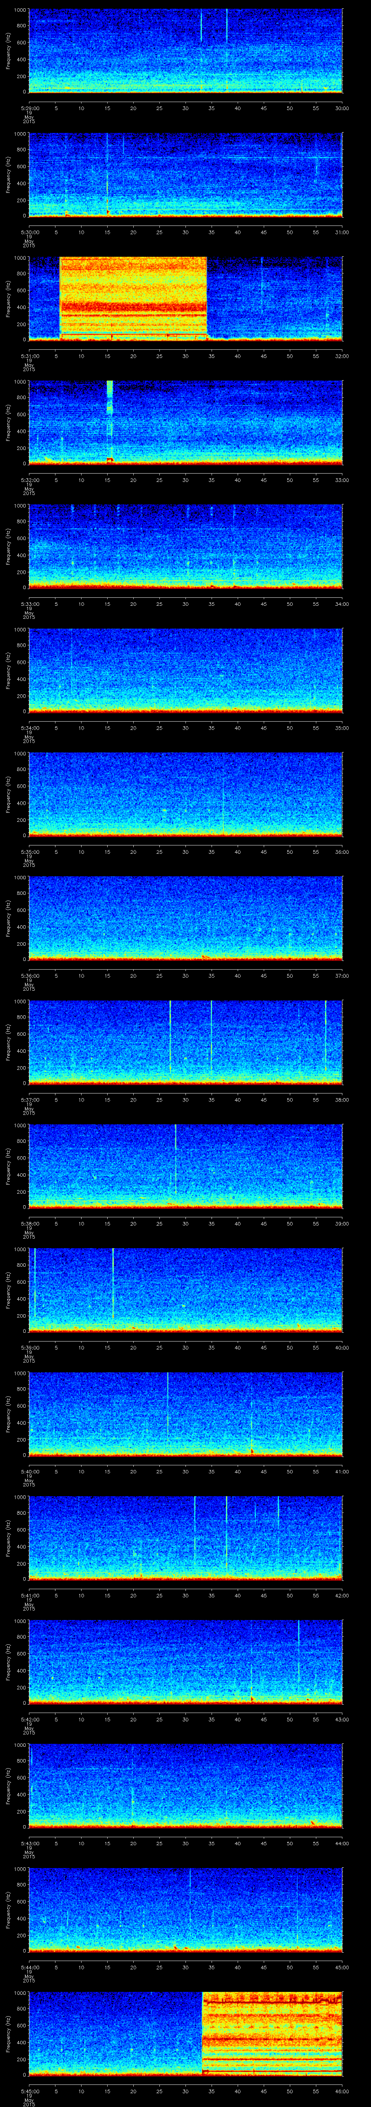Viewport: 371px width, 2107px height.
Task: Select the spectrogram panel starting at 5:41:00
Action: tap(185, 1539)
